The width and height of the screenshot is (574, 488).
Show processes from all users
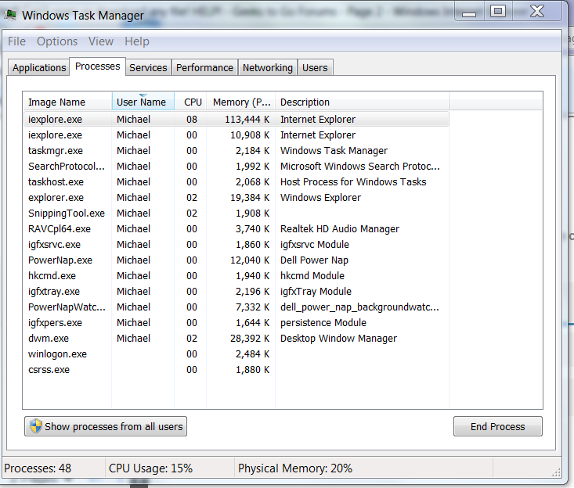tap(106, 426)
